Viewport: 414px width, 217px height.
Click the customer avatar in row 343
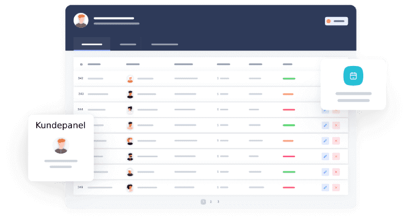[130, 94]
